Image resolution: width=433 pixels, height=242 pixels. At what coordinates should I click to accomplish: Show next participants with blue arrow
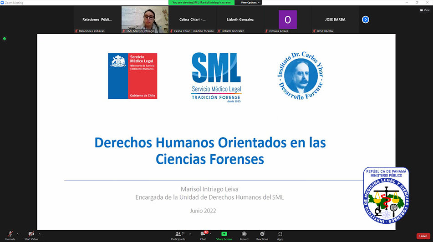pos(365,20)
